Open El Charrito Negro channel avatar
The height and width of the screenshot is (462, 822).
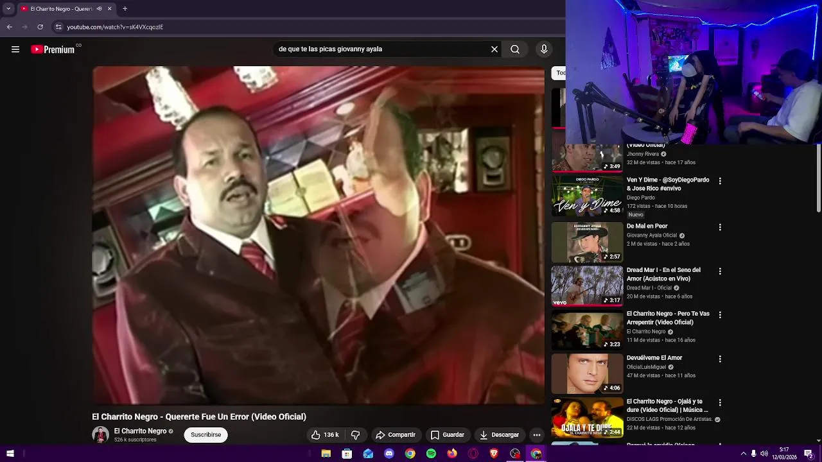(x=100, y=435)
